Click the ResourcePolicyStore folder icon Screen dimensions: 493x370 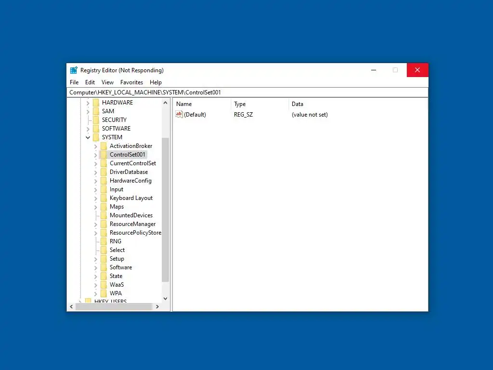[x=104, y=233]
